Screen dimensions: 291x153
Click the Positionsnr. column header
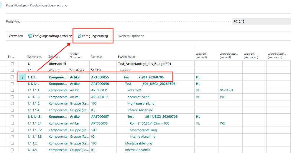coord(34,57)
